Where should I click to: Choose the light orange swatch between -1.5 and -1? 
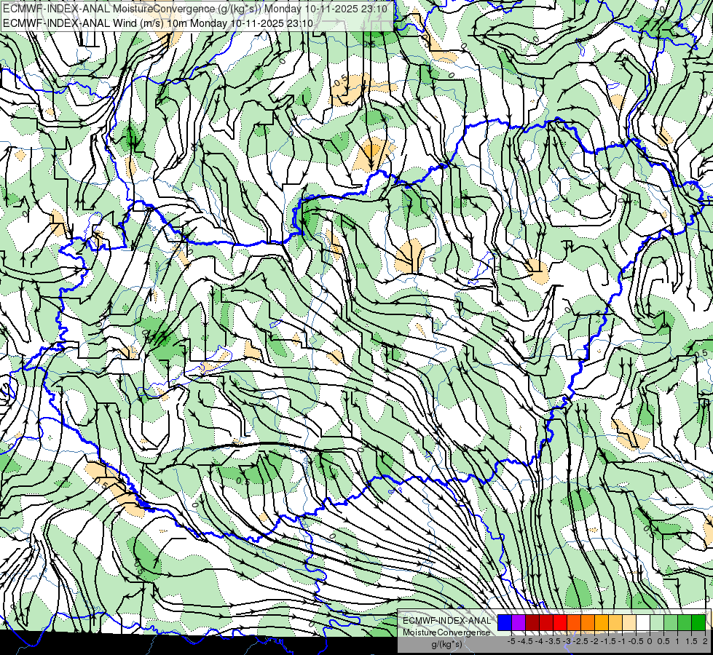coord(615,623)
